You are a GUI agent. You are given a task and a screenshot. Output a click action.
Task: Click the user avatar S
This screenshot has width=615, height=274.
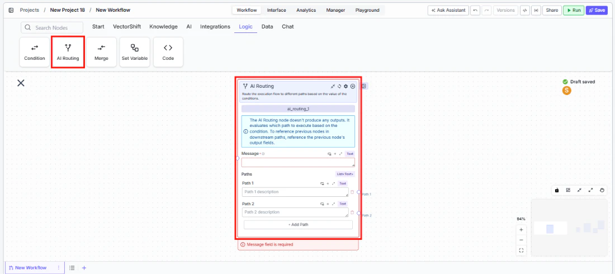[566, 91]
